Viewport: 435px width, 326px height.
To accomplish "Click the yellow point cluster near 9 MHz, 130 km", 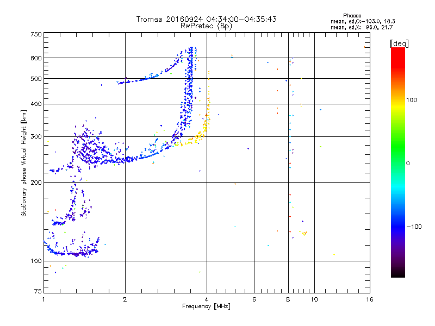I will point(304,233).
